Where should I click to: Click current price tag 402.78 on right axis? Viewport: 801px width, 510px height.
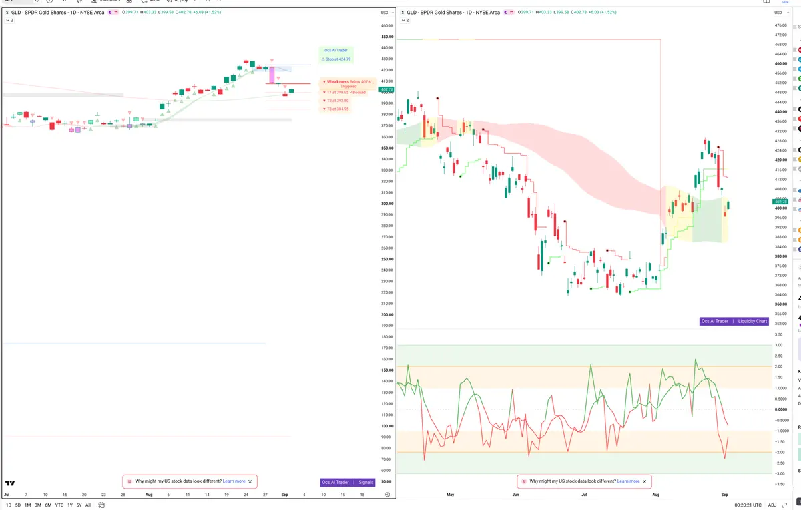coord(780,201)
